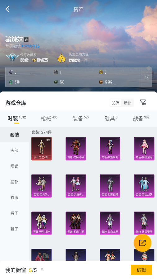Open the 套装-炙焰牛王 outfit

76,223
